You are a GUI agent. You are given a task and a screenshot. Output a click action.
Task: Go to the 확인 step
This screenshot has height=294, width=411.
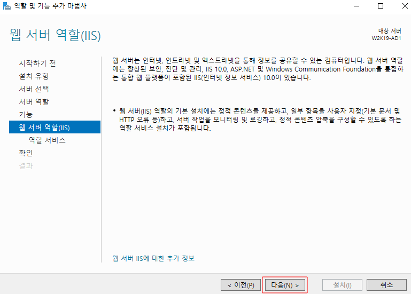pyautogui.click(x=26, y=153)
